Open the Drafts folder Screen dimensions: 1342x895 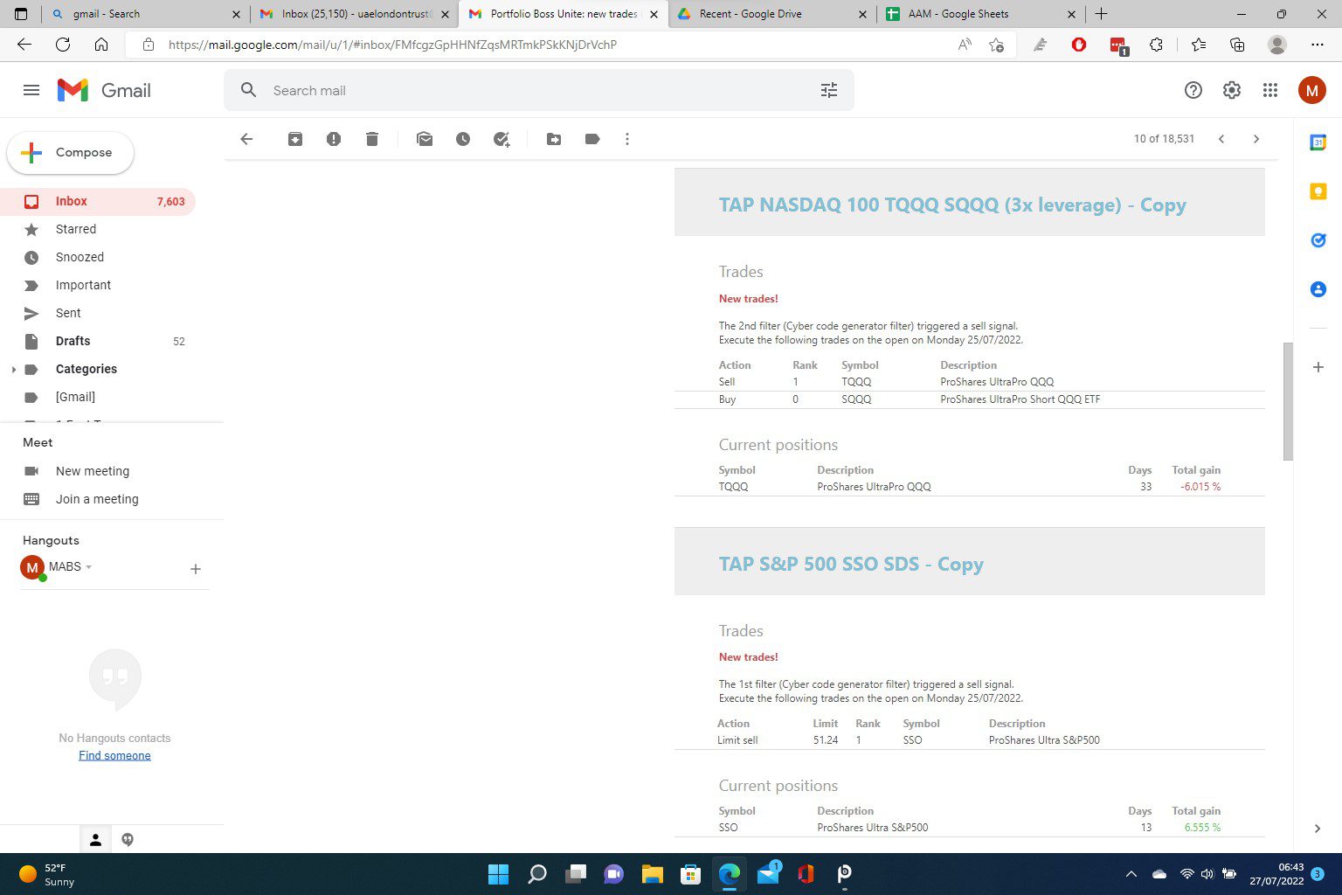point(73,341)
